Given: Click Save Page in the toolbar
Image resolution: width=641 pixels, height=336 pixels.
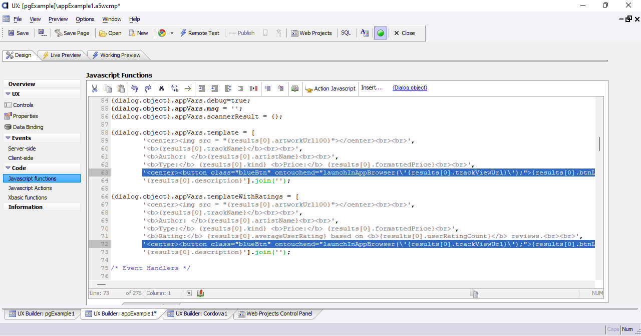Looking at the screenshot, I should tap(72, 33).
